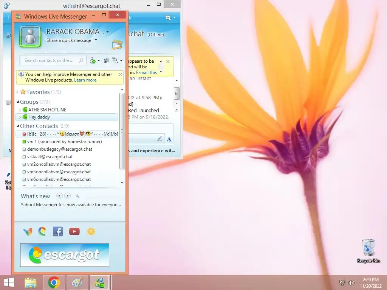Click chat history scrollbar thumb in chat window
Screen dimensions: 387x290
point(176,93)
